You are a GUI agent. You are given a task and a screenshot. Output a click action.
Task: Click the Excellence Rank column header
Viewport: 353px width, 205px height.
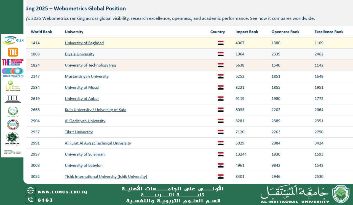tap(329, 32)
